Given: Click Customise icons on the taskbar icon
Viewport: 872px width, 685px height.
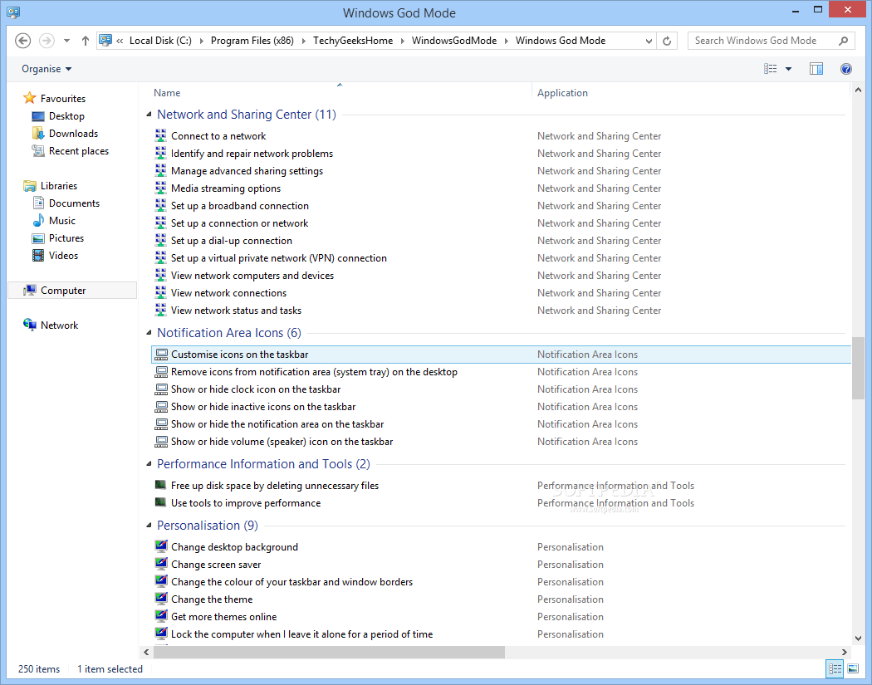Looking at the screenshot, I should pyautogui.click(x=161, y=355).
